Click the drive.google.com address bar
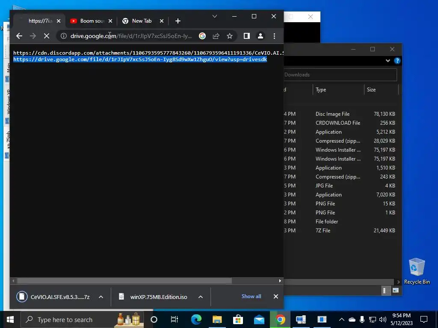Screen dimensions: 438x328 pyautogui.click(x=131, y=36)
